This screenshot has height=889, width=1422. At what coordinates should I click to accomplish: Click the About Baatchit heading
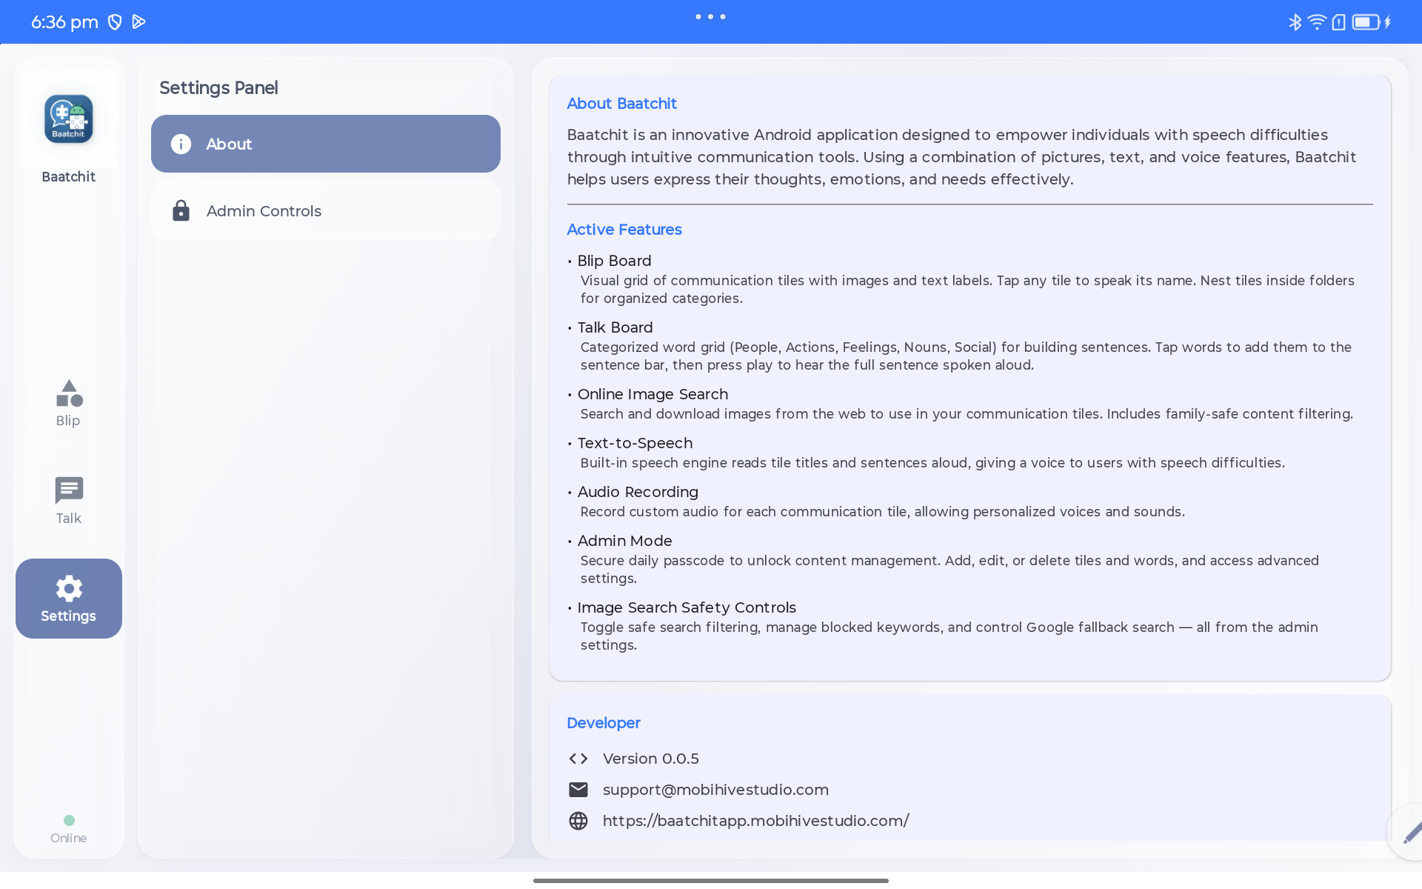pyautogui.click(x=621, y=104)
